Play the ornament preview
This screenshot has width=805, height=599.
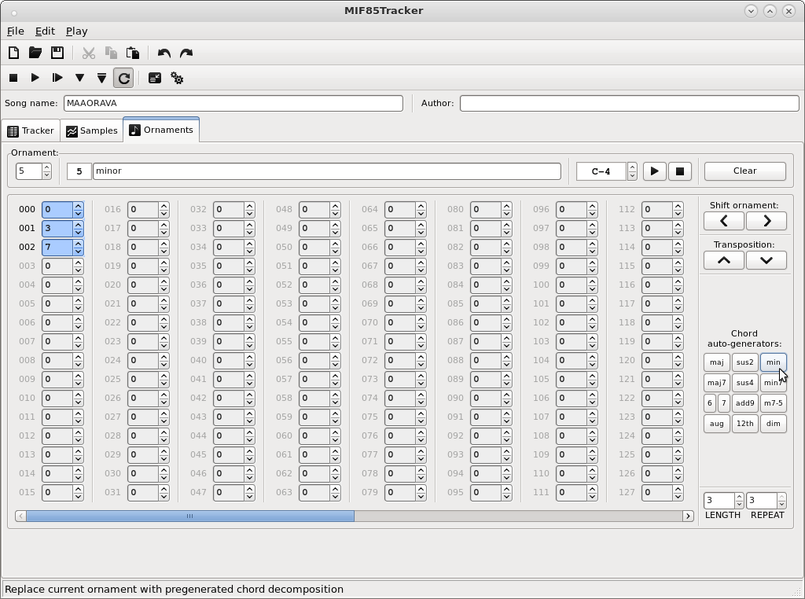(x=654, y=171)
